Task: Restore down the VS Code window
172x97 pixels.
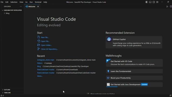Action: pyautogui.click(x=168, y=2)
